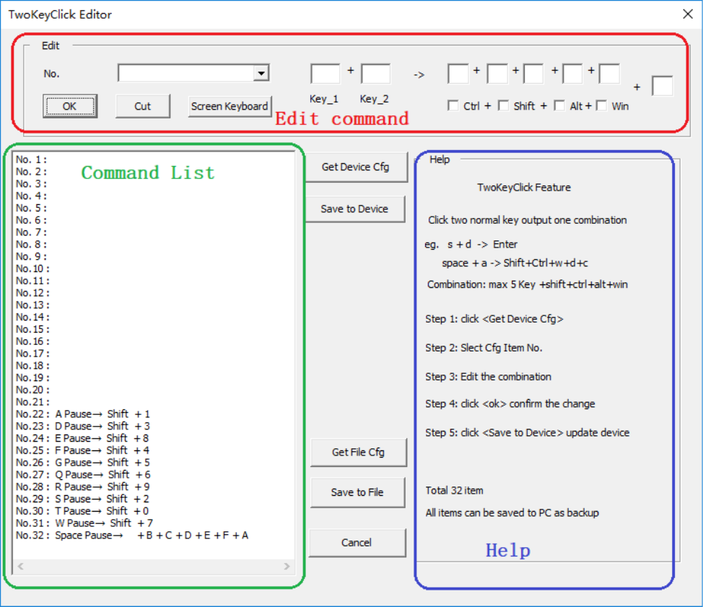Enable the Shift modifier checkbox
The height and width of the screenshot is (607, 703).
click(504, 106)
